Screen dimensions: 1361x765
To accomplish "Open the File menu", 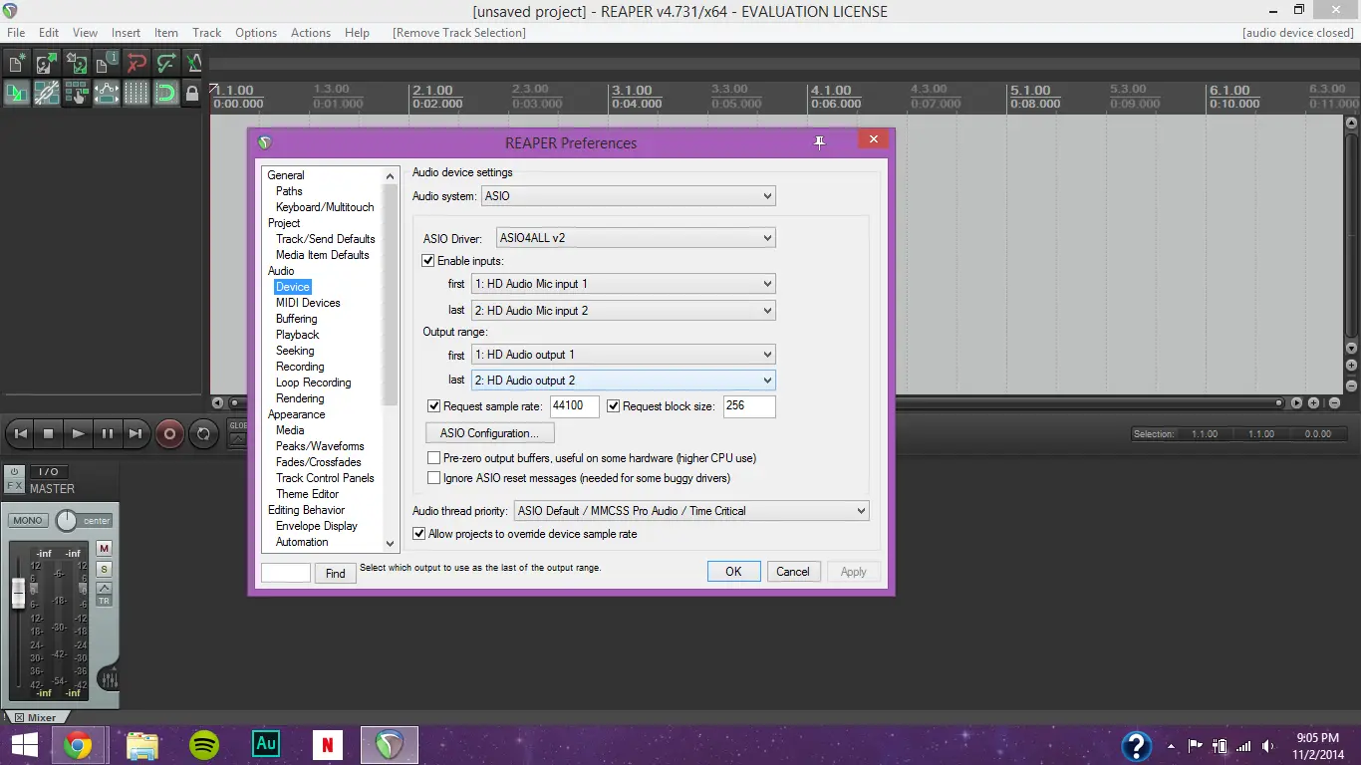I will [x=16, y=33].
